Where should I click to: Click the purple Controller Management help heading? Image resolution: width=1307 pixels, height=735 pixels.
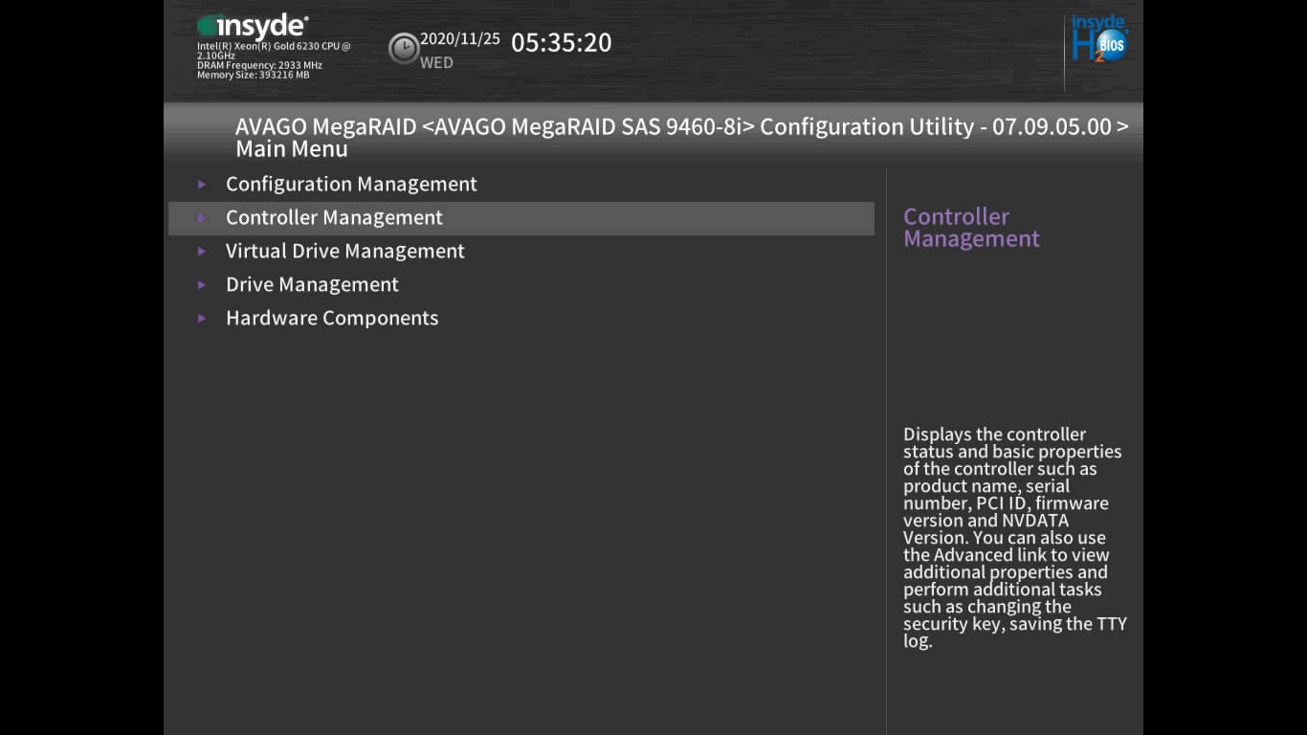[x=970, y=228]
